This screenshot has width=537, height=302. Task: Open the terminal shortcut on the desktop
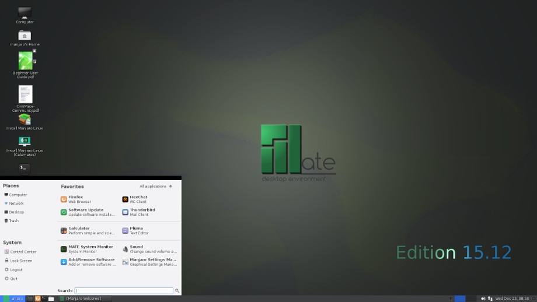tap(25, 168)
